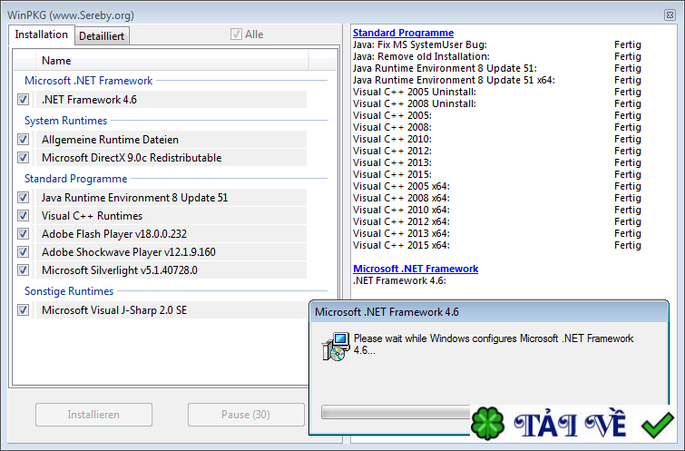Select Microsoft DirectX 9.0c Redistributable row
The height and width of the screenshot is (451, 685).
coord(171,158)
